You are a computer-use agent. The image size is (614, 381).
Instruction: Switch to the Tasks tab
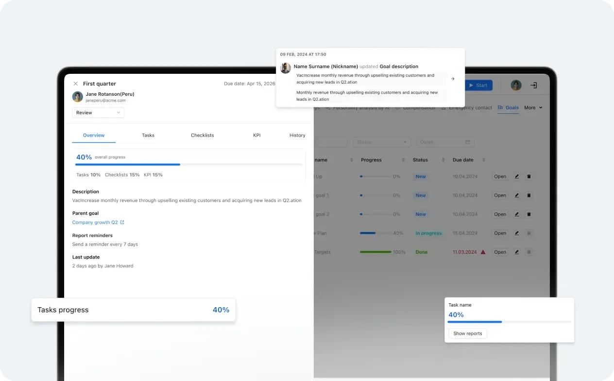pyautogui.click(x=148, y=135)
